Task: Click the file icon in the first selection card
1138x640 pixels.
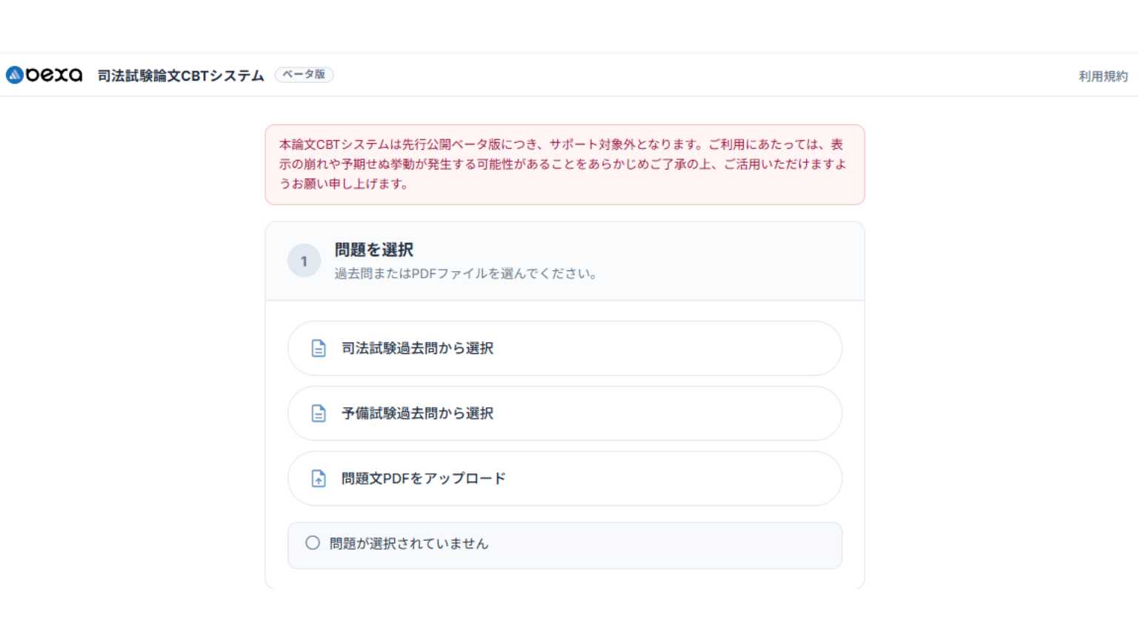Action: [x=319, y=348]
